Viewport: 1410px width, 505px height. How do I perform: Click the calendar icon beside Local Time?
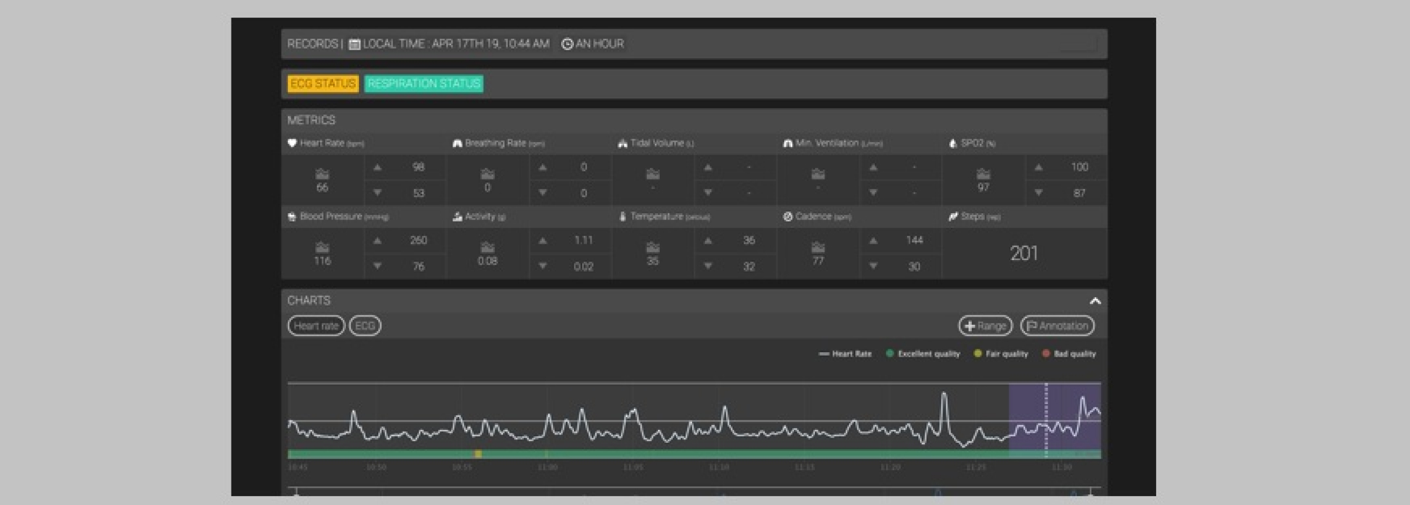point(354,44)
